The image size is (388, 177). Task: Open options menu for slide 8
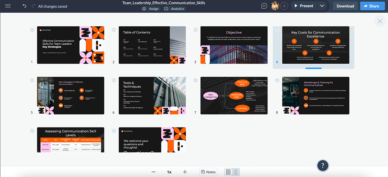277,80
